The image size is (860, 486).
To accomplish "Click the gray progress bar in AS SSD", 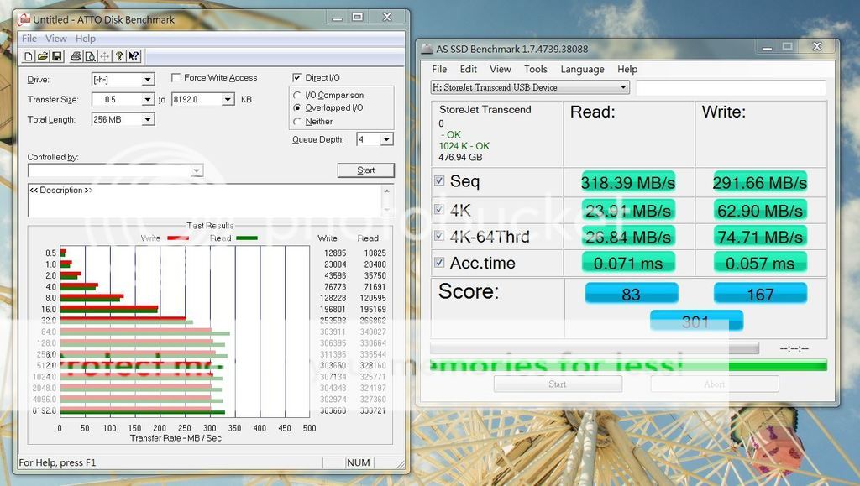I will pyautogui.click(x=595, y=348).
